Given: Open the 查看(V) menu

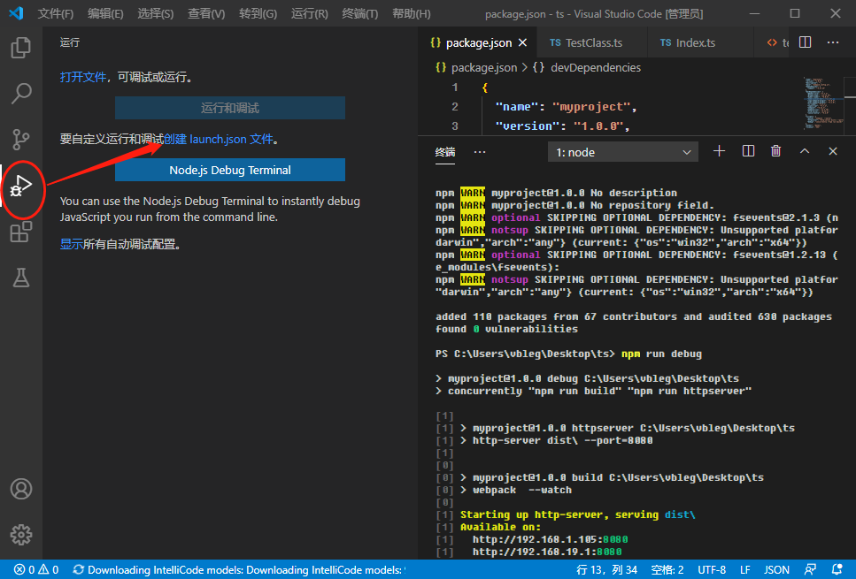Looking at the screenshot, I should coord(206,13).
